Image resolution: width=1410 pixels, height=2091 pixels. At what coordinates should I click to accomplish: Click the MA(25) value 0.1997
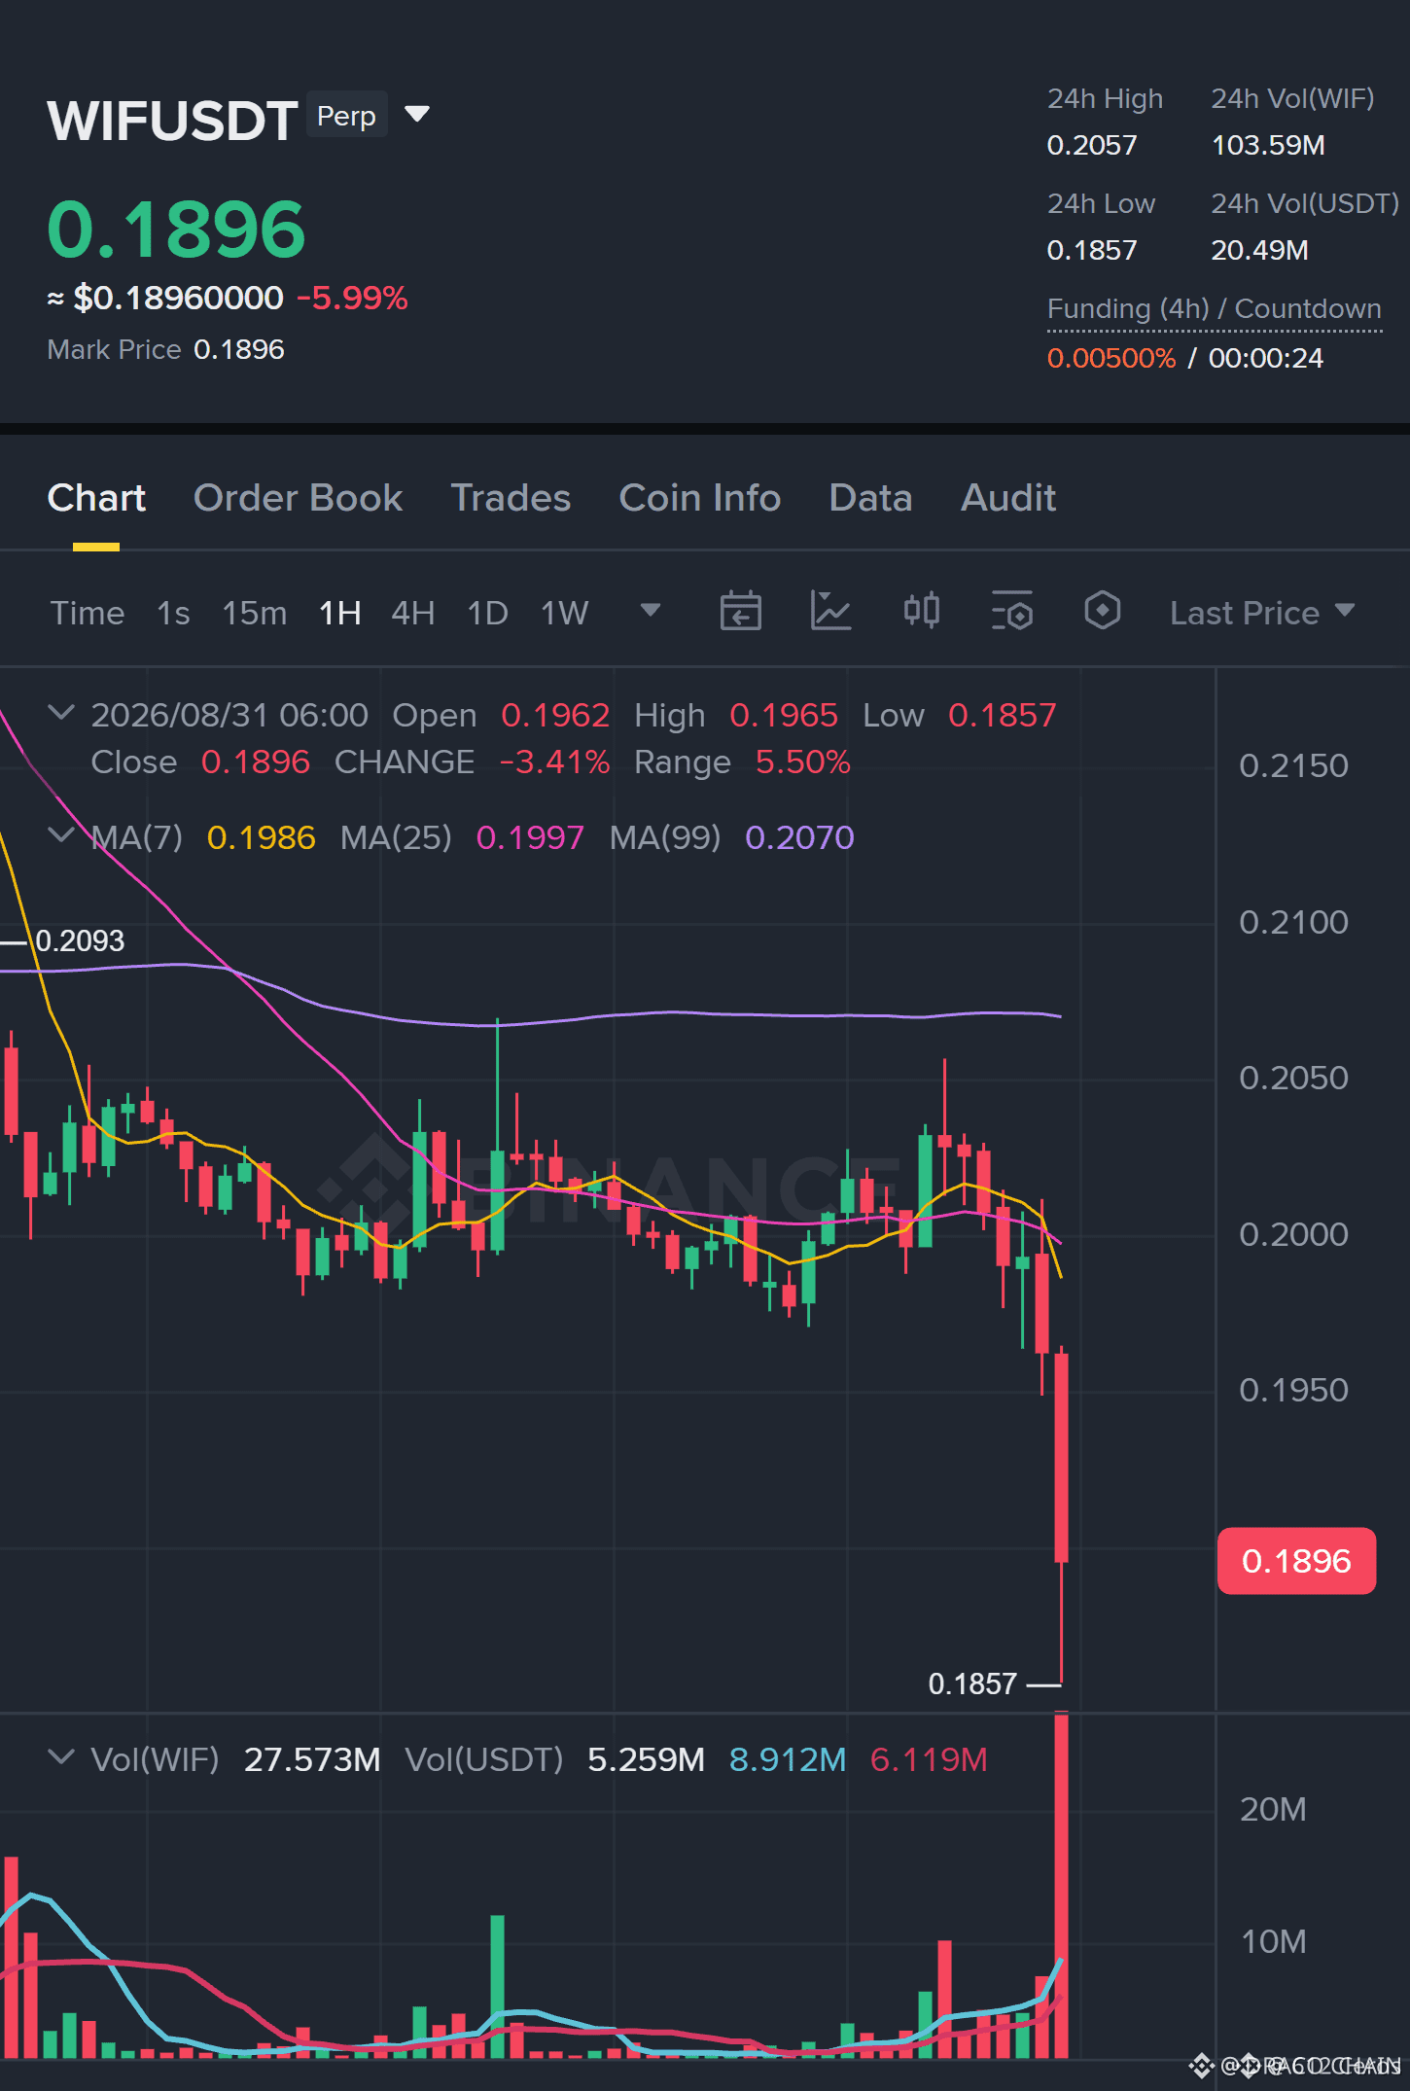(530, 837)
